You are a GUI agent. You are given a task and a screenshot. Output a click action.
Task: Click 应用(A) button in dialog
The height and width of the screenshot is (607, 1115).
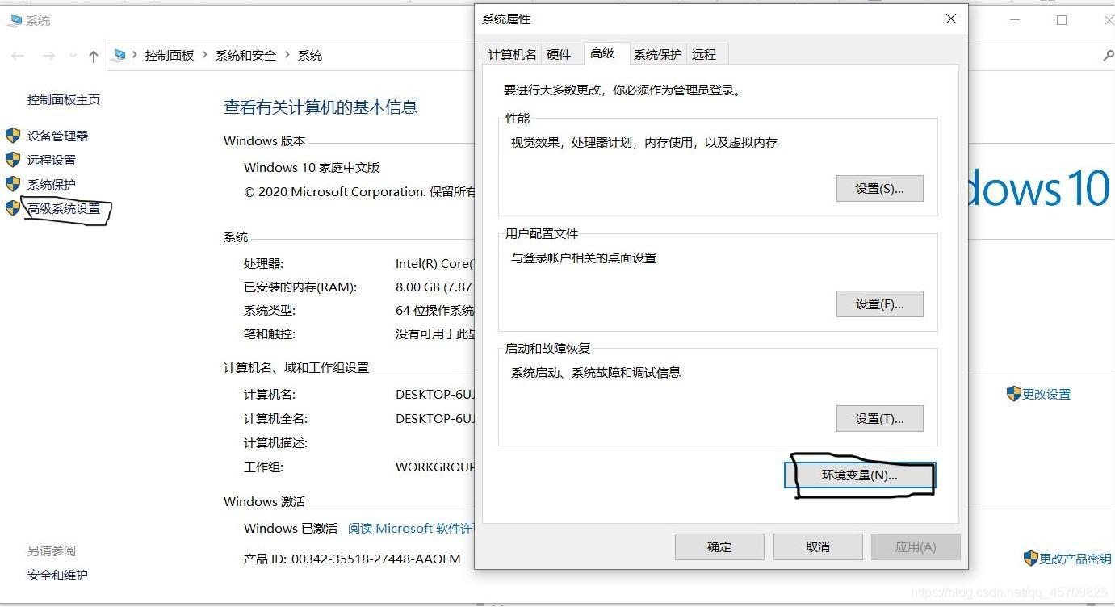pos(916,547)
